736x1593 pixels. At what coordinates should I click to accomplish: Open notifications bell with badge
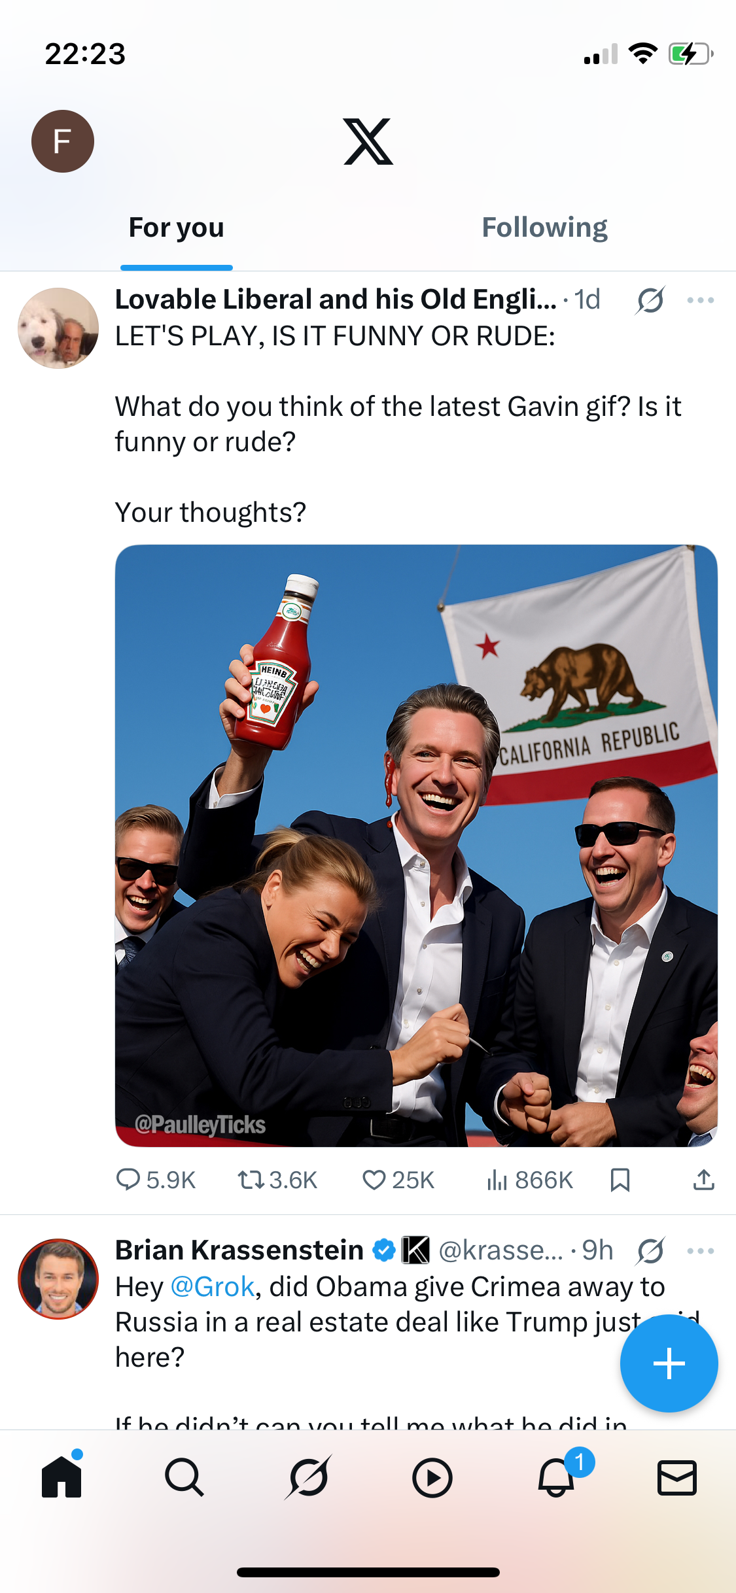(x=557, y=1476)
